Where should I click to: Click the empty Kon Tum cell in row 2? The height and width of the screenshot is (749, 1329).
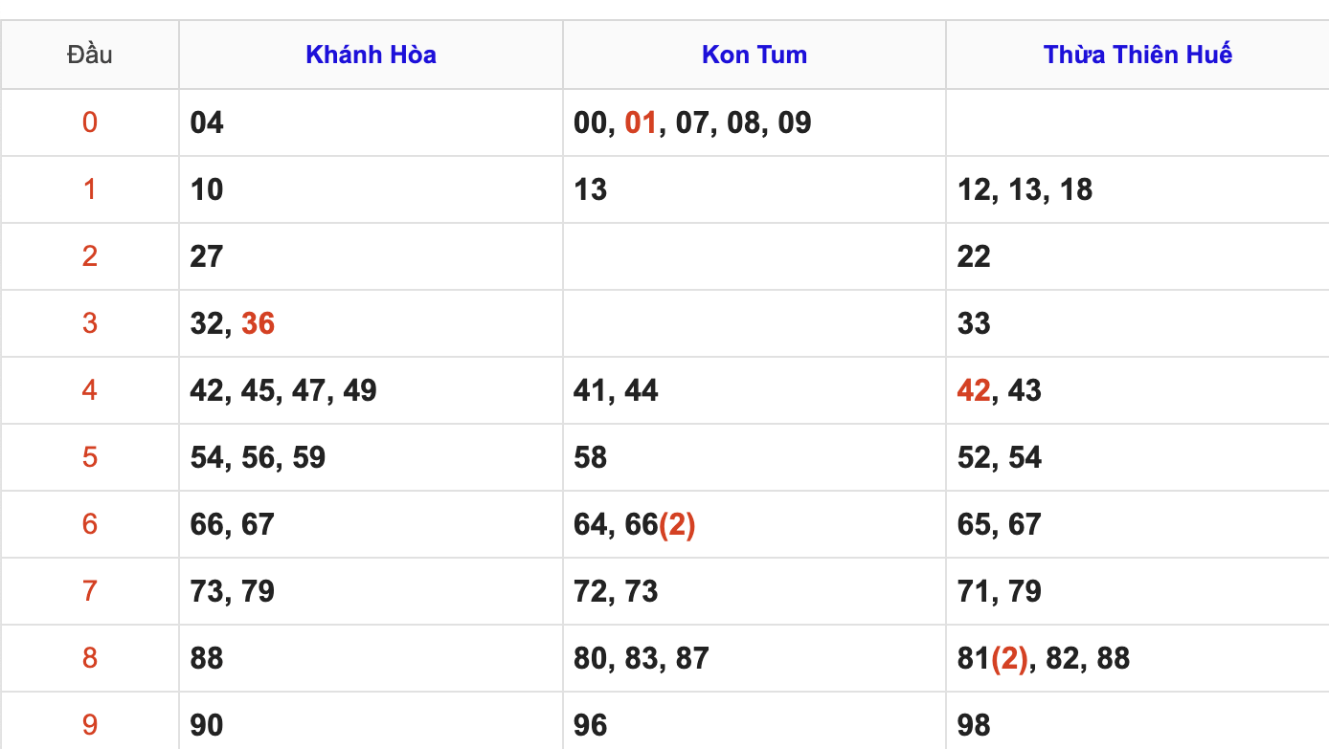(x=755, y=256)
